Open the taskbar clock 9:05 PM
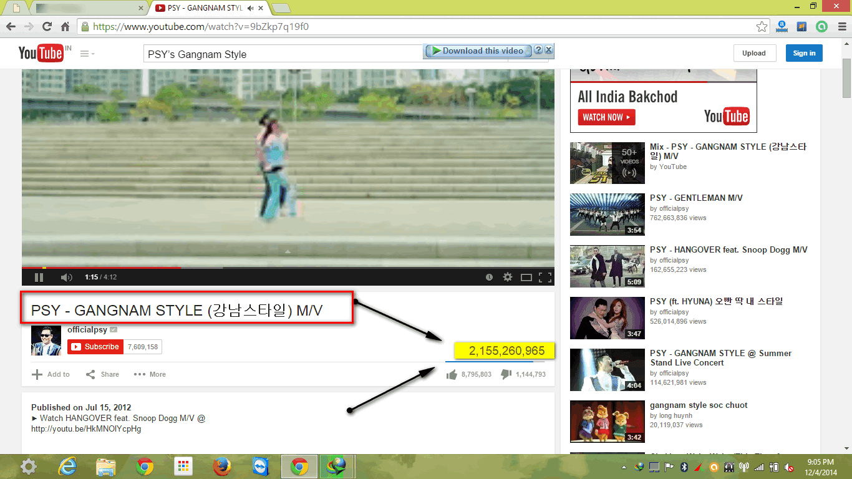The height and width of the screenshot is (479, 852). pos(821,462)
